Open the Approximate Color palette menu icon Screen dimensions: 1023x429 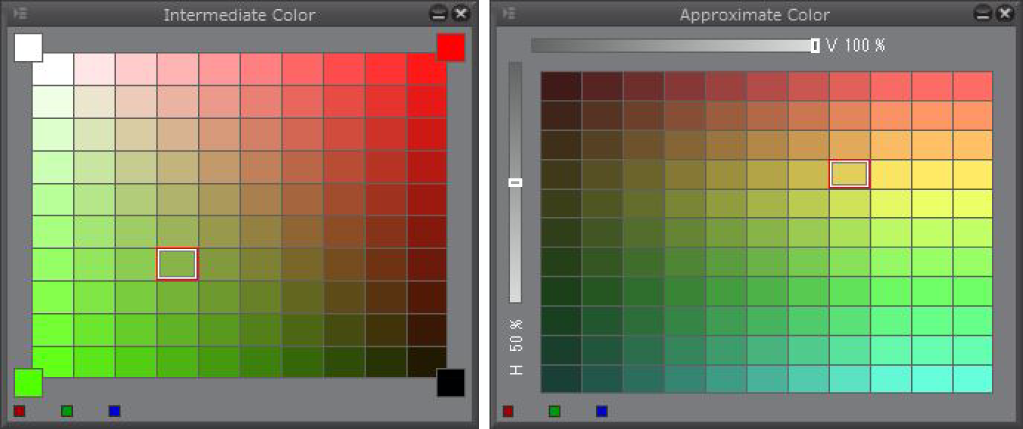click(510, 14)
